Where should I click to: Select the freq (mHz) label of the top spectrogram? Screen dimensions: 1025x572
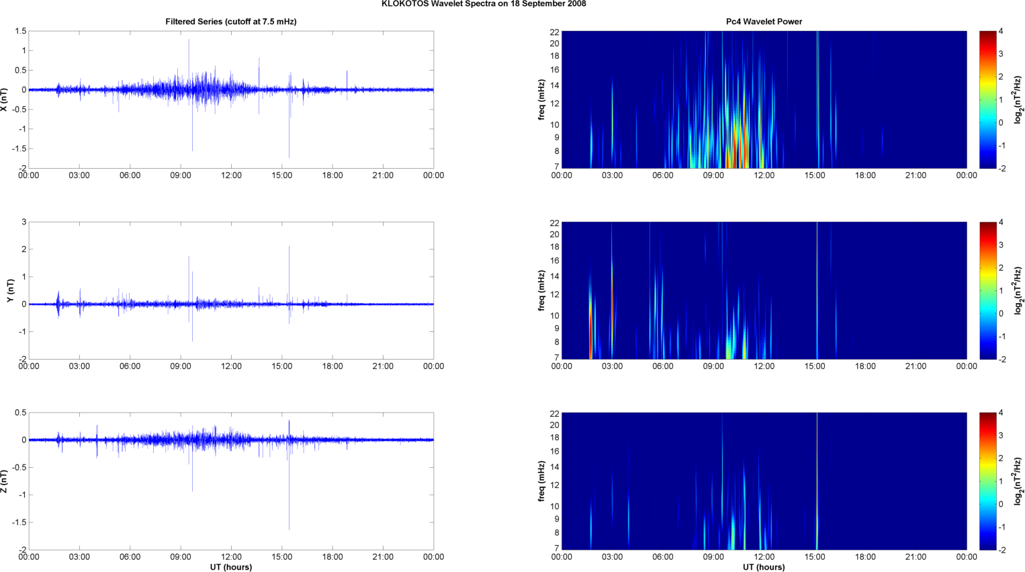coord(541,99)
